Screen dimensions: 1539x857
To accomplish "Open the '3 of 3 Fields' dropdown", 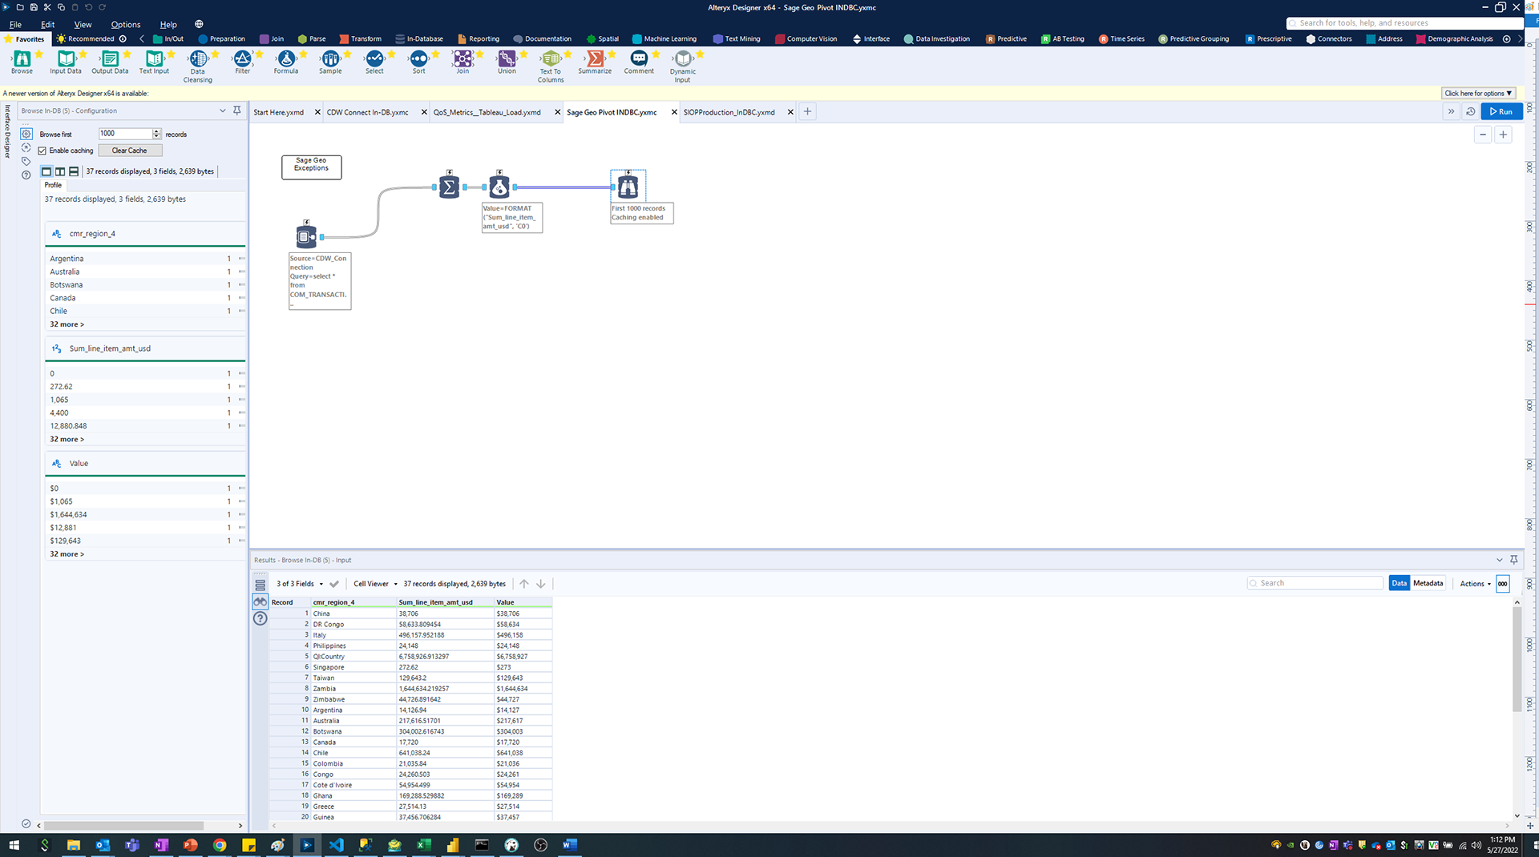I will [x=300, y=584].
